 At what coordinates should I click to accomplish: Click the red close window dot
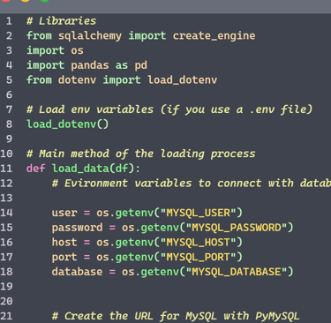pos(6,1)
